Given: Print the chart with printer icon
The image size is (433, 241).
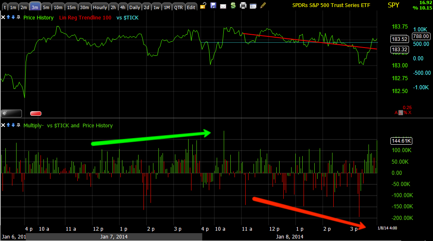Looking at the screenshot, I should point(243,5).
